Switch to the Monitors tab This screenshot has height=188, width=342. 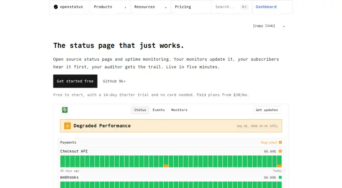tap(179, 110)
